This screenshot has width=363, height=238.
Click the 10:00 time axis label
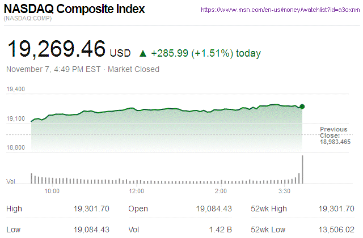click(52, 192)
